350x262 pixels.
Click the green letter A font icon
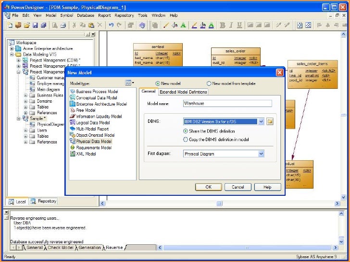[x=183, y=25]
